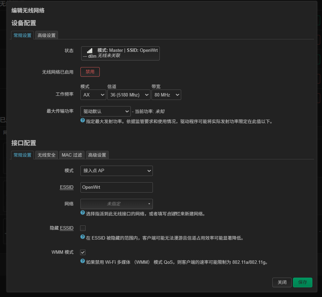
Task: Open the 80 MHz bandwidth dropdown
Action: tap(166, 95)
